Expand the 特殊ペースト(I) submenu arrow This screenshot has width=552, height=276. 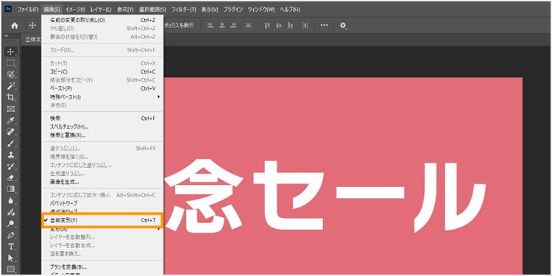159,97
